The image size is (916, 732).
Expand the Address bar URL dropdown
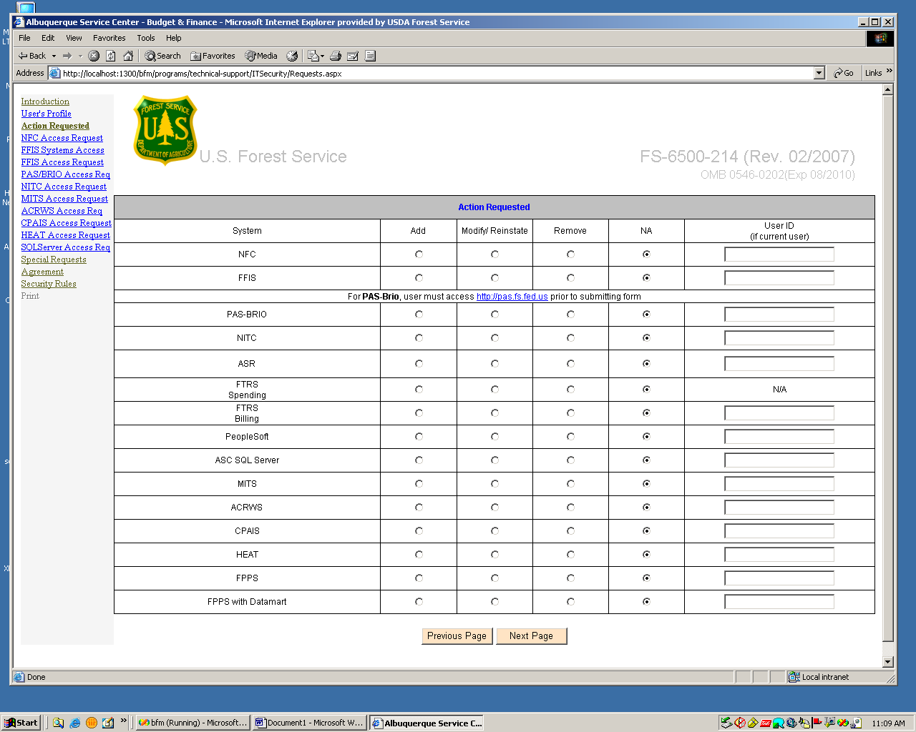(x=819, y=73)
